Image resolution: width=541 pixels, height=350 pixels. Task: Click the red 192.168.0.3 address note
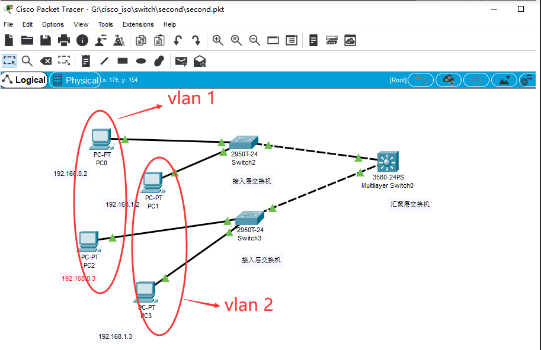[x=78, y=278]
